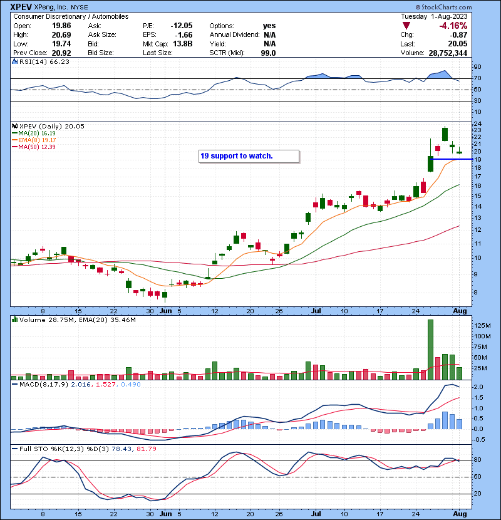This screenshot has width=501, height=520.
Task: Click the tall green candle near 23
Action: (445, 134)
